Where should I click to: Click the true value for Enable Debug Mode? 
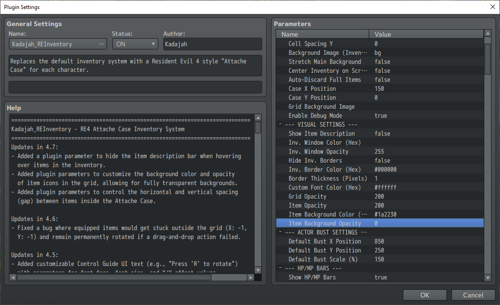click(381, 115)
